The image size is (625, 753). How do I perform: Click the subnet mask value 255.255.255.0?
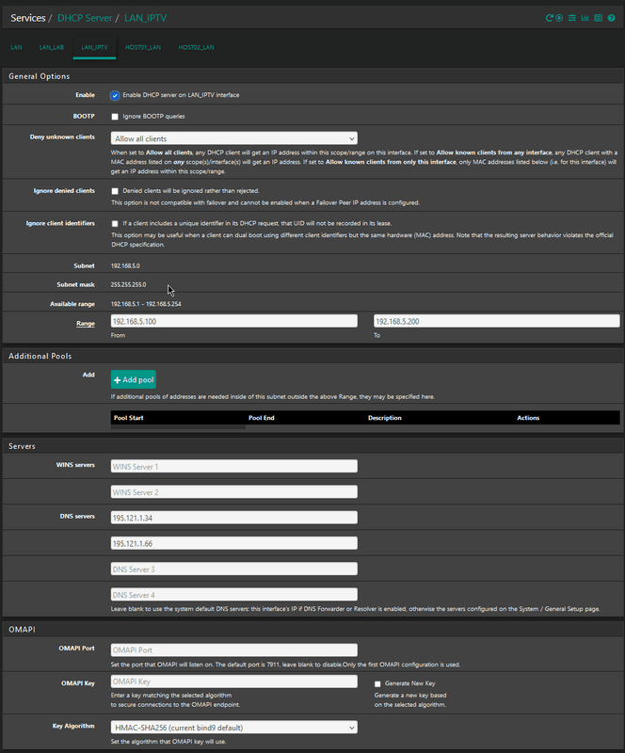click(x=128, y=285)
